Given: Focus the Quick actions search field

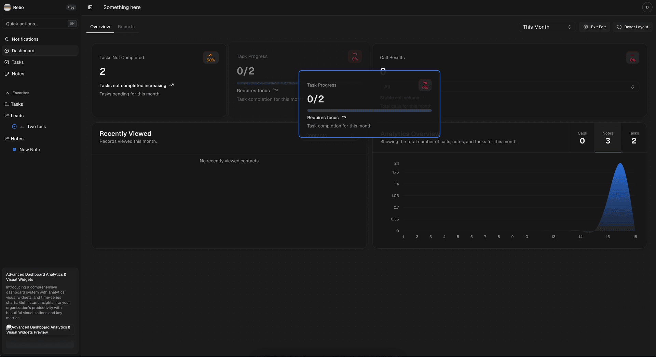Looking at the screenshot, I should [x=40, y=24].
